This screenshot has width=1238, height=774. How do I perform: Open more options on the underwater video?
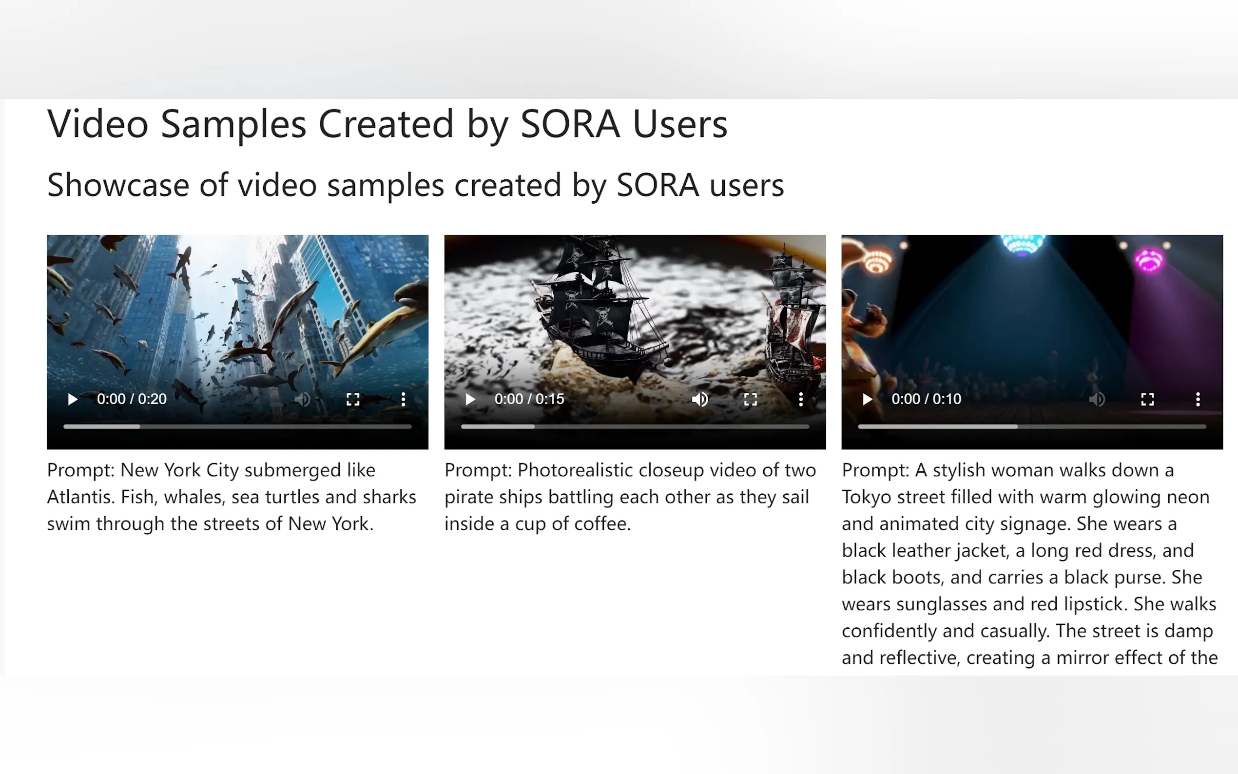[403, 399]
